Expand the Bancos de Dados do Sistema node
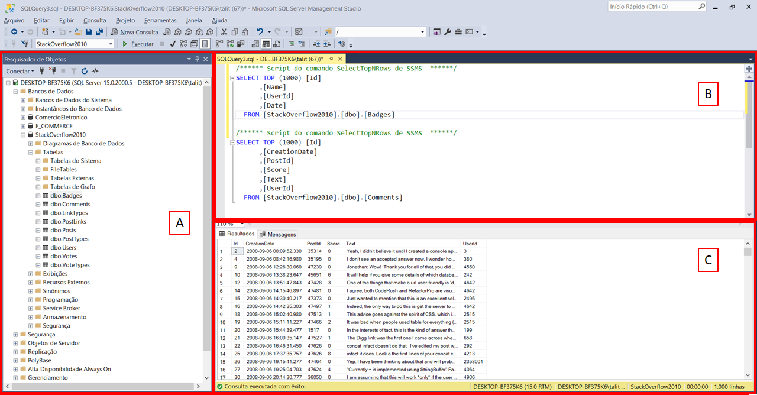 point(23,100)
